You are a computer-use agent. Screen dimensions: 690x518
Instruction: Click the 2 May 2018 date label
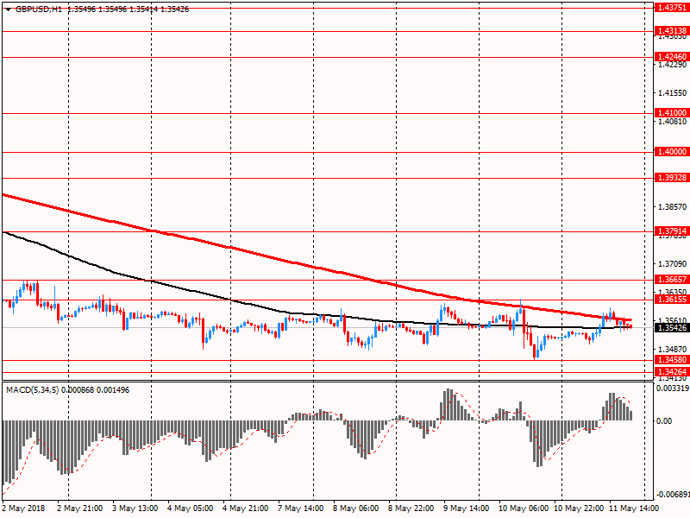click(23, 509)
